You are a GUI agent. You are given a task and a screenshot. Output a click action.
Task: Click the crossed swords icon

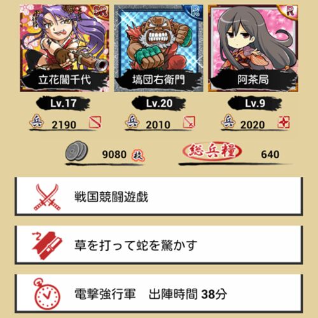click(47, 197)
